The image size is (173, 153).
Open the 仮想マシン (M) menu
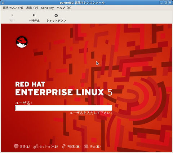13,8
